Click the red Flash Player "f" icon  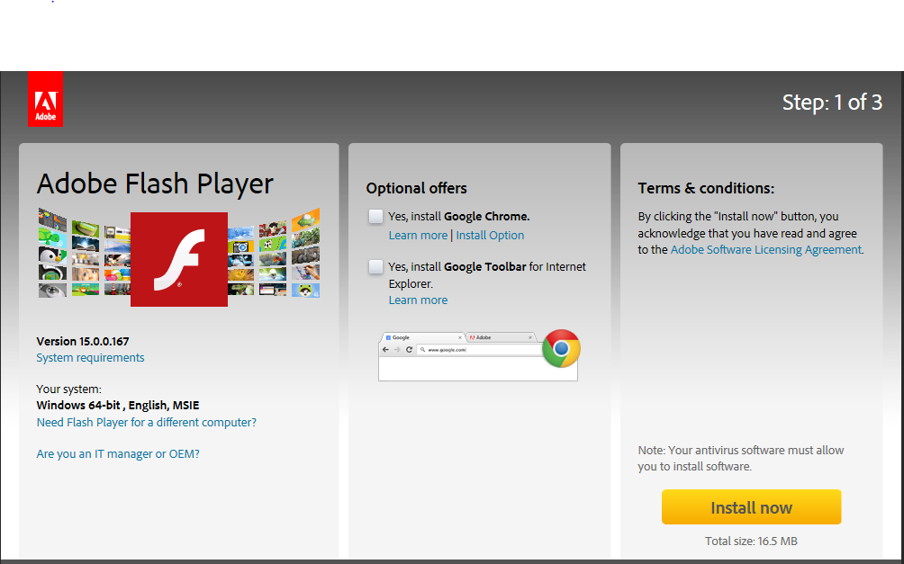(178, 259)
